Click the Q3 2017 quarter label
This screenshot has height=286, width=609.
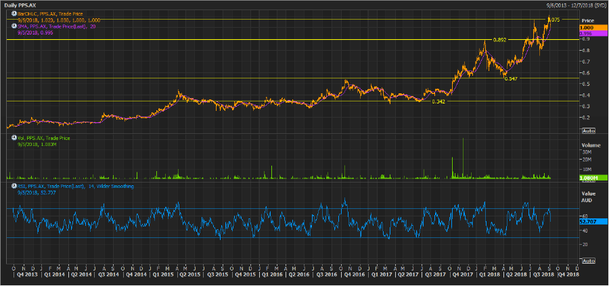pyautogui.click(x=434, y=274)
